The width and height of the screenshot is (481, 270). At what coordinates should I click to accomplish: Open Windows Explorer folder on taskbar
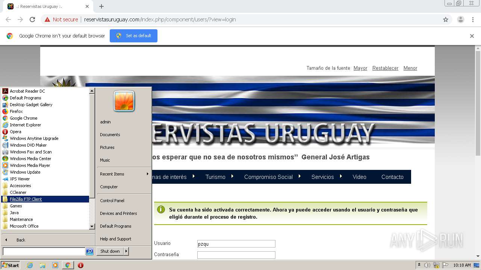pyautogui.click(x=42, y=265)
